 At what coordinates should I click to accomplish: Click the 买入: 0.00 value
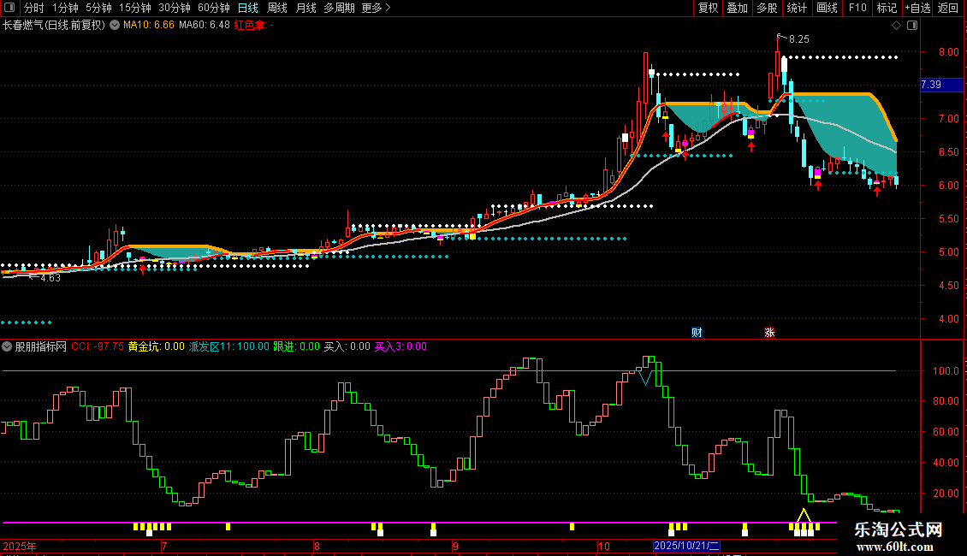[x=347, y=346]
